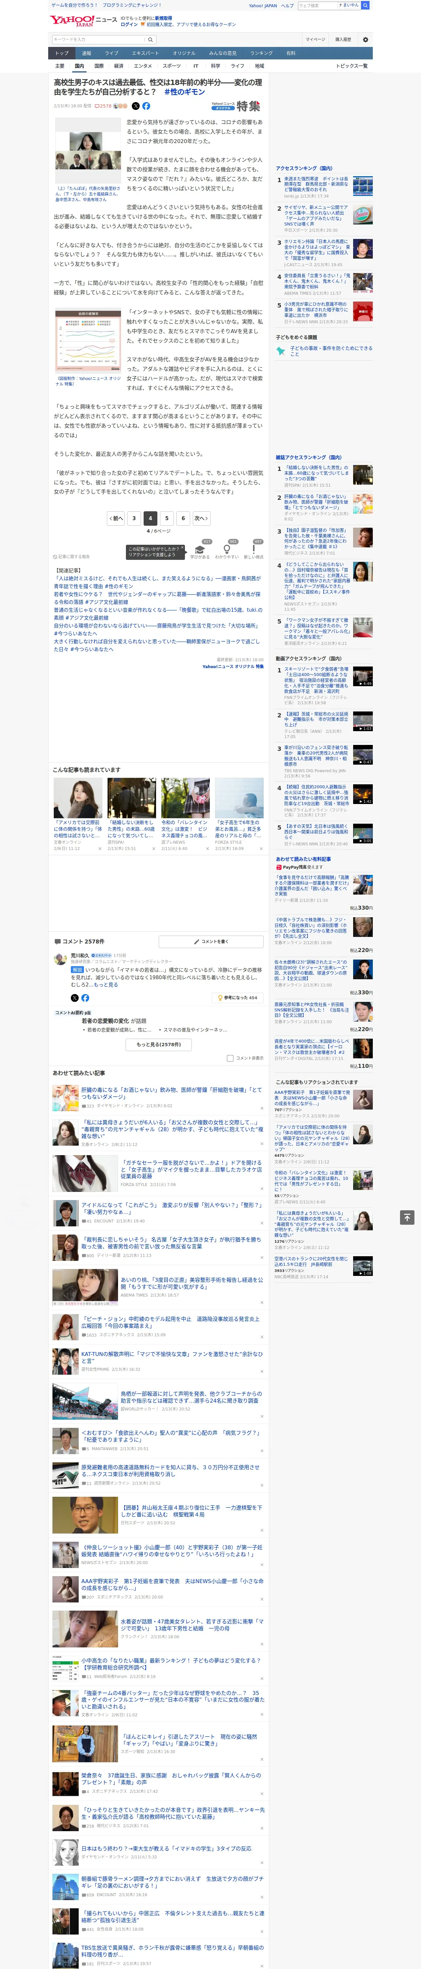Click the web search button at the top right
421x1969 pixels.
(365, 5)
